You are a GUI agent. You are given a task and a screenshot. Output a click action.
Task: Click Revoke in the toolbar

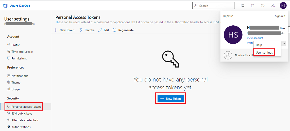[x=87, y=30]
